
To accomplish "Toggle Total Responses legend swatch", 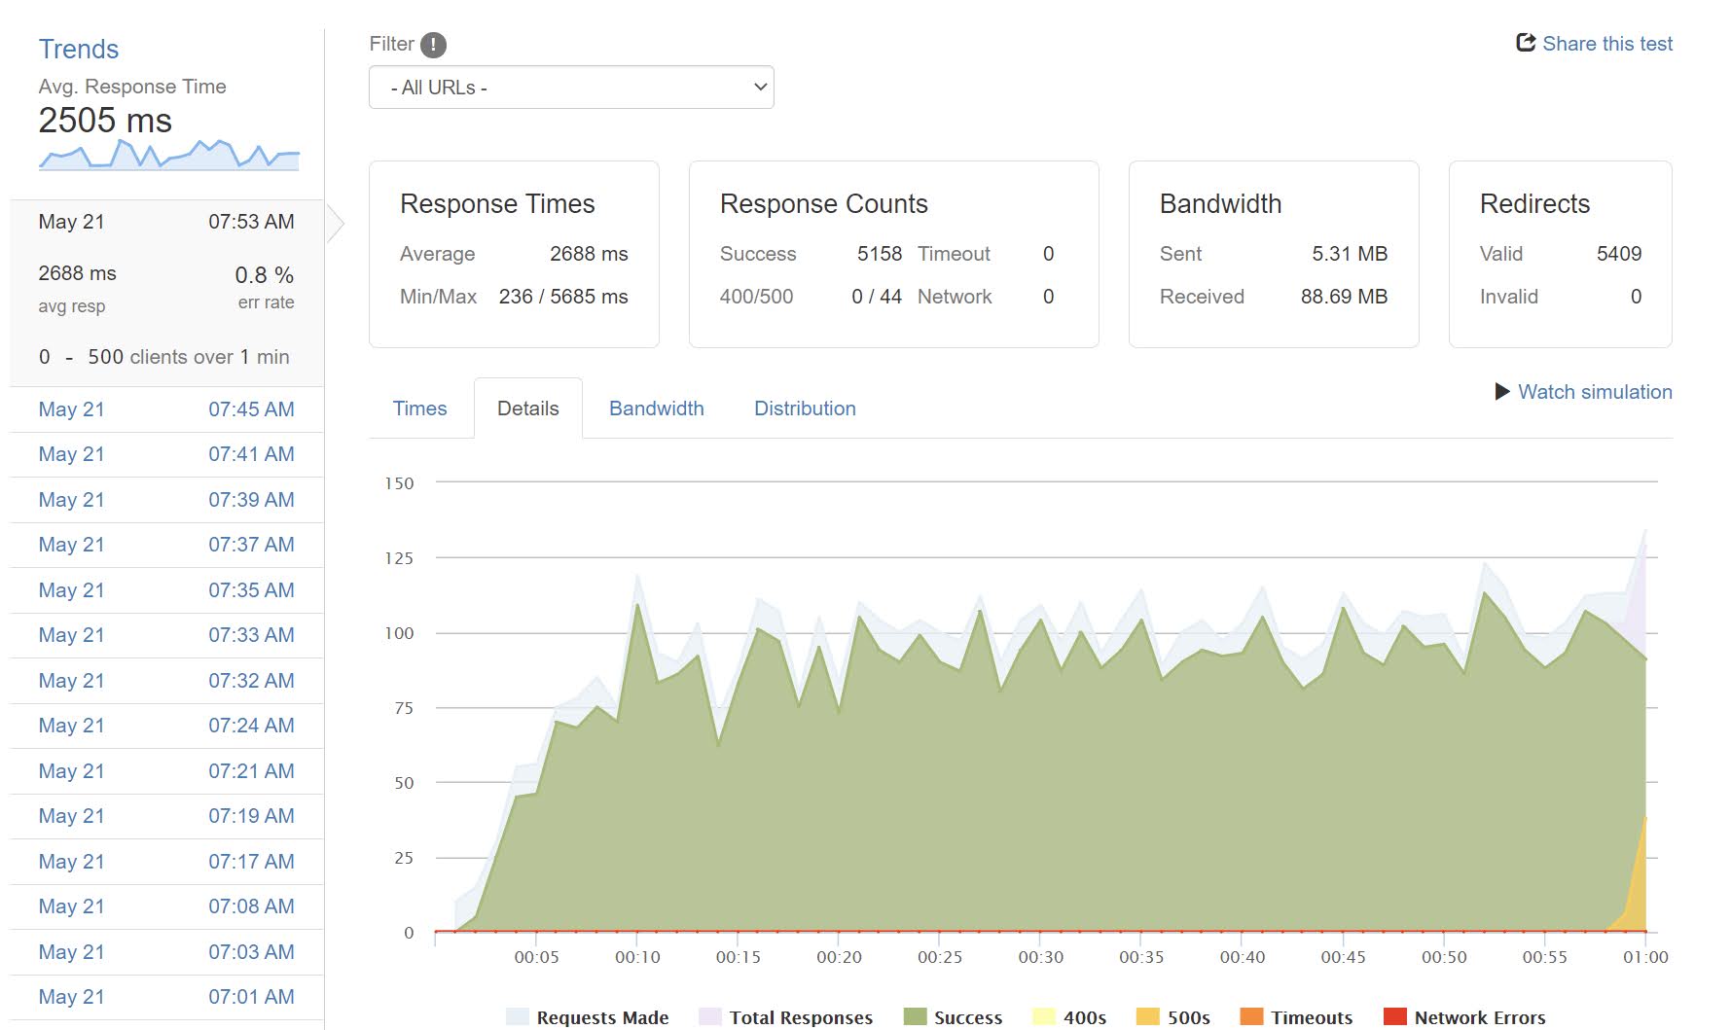I will [710, 1017].
